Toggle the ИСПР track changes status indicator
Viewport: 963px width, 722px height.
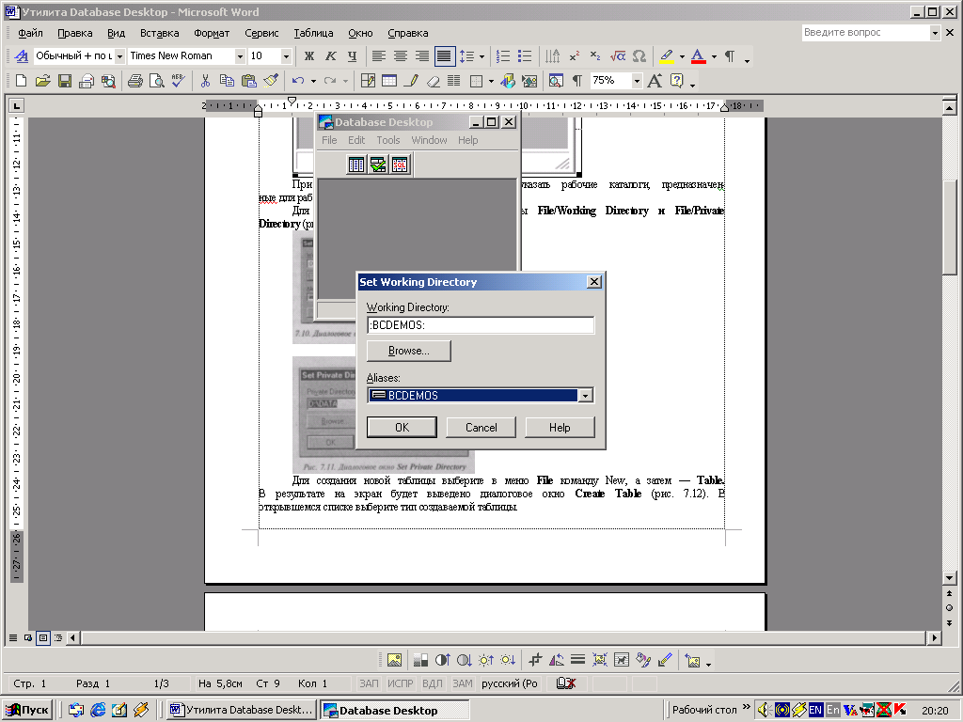pyautogui.click(x=400, y=683)
